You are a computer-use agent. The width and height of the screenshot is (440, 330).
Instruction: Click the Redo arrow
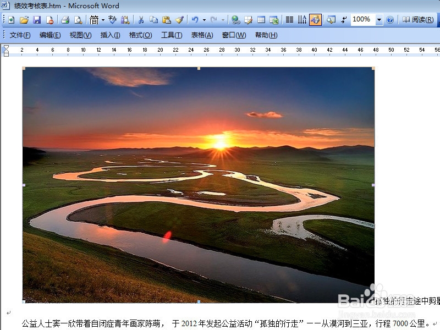pos(214,20)
